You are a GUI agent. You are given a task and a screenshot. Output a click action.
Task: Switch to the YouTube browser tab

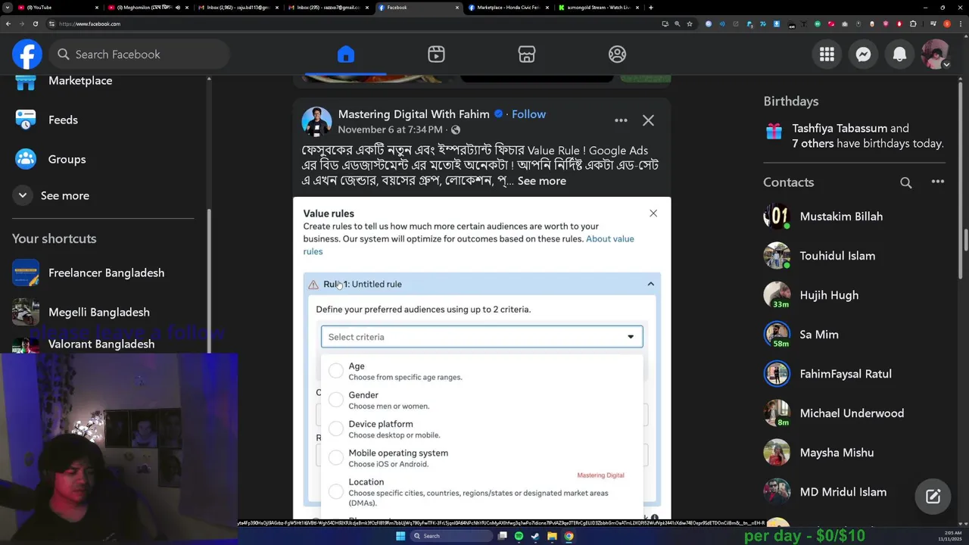pos(57,8)
